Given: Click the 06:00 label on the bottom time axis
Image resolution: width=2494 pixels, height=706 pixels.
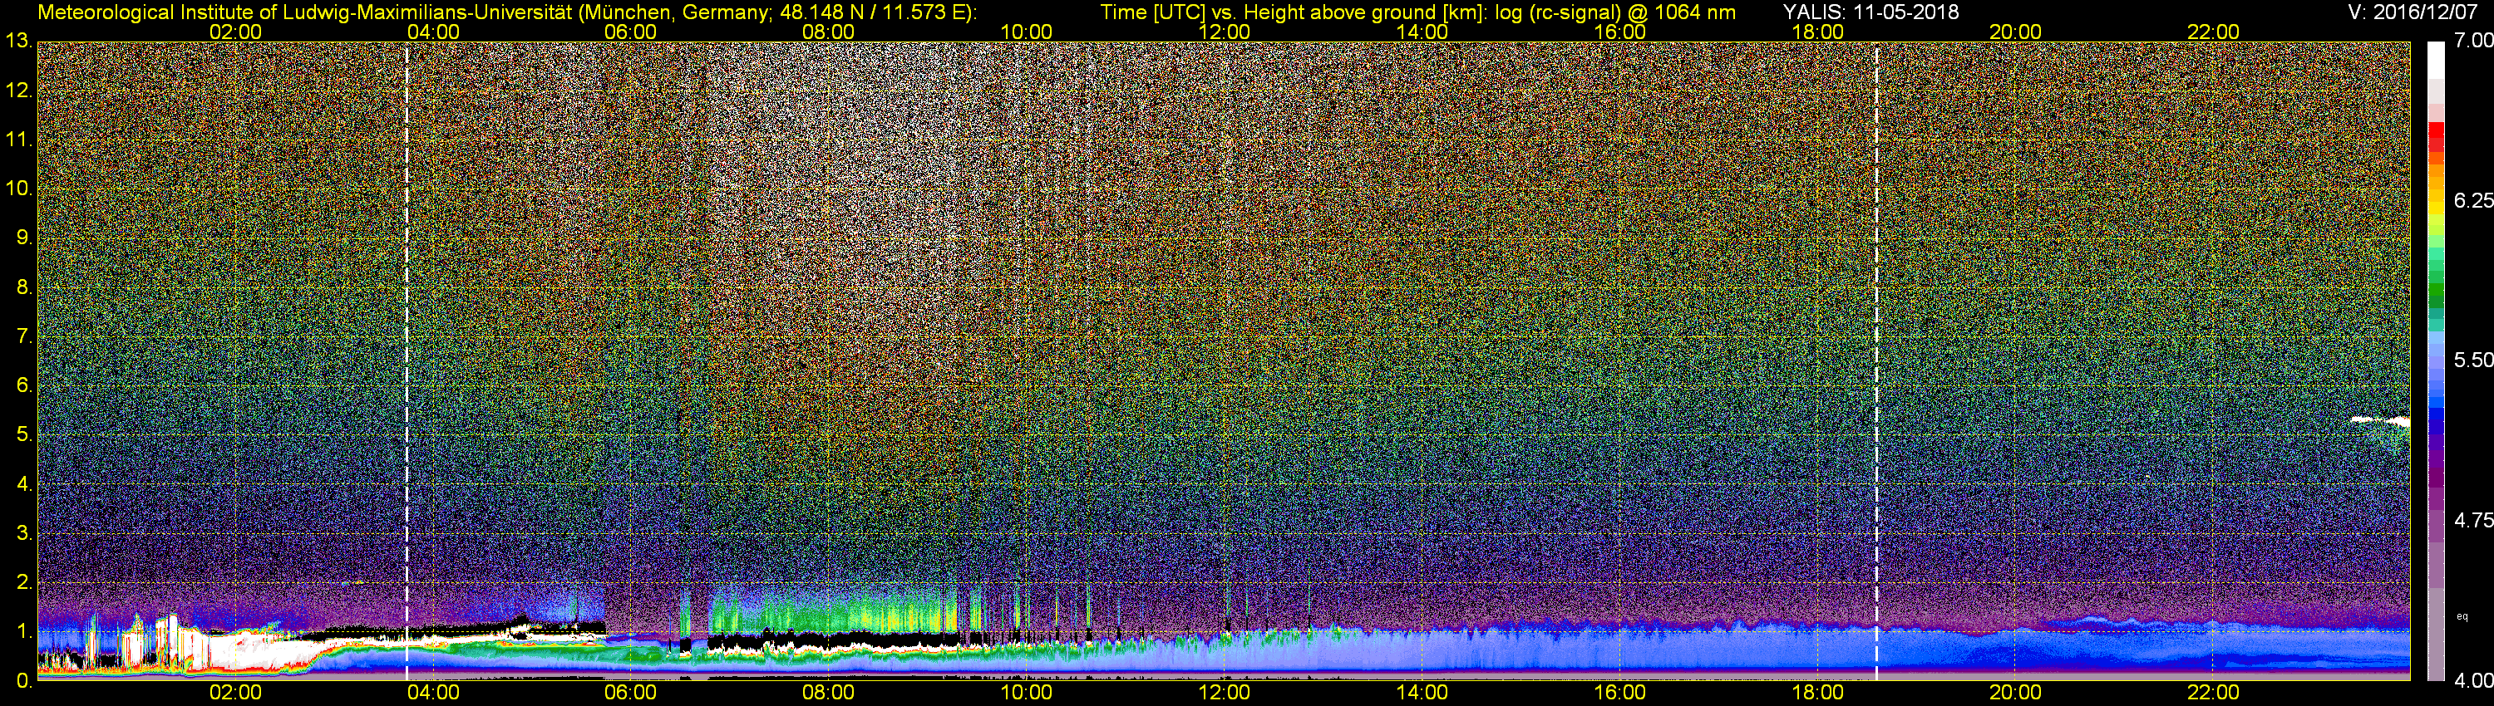Looking at the screenshot, I should coord(630,693).
